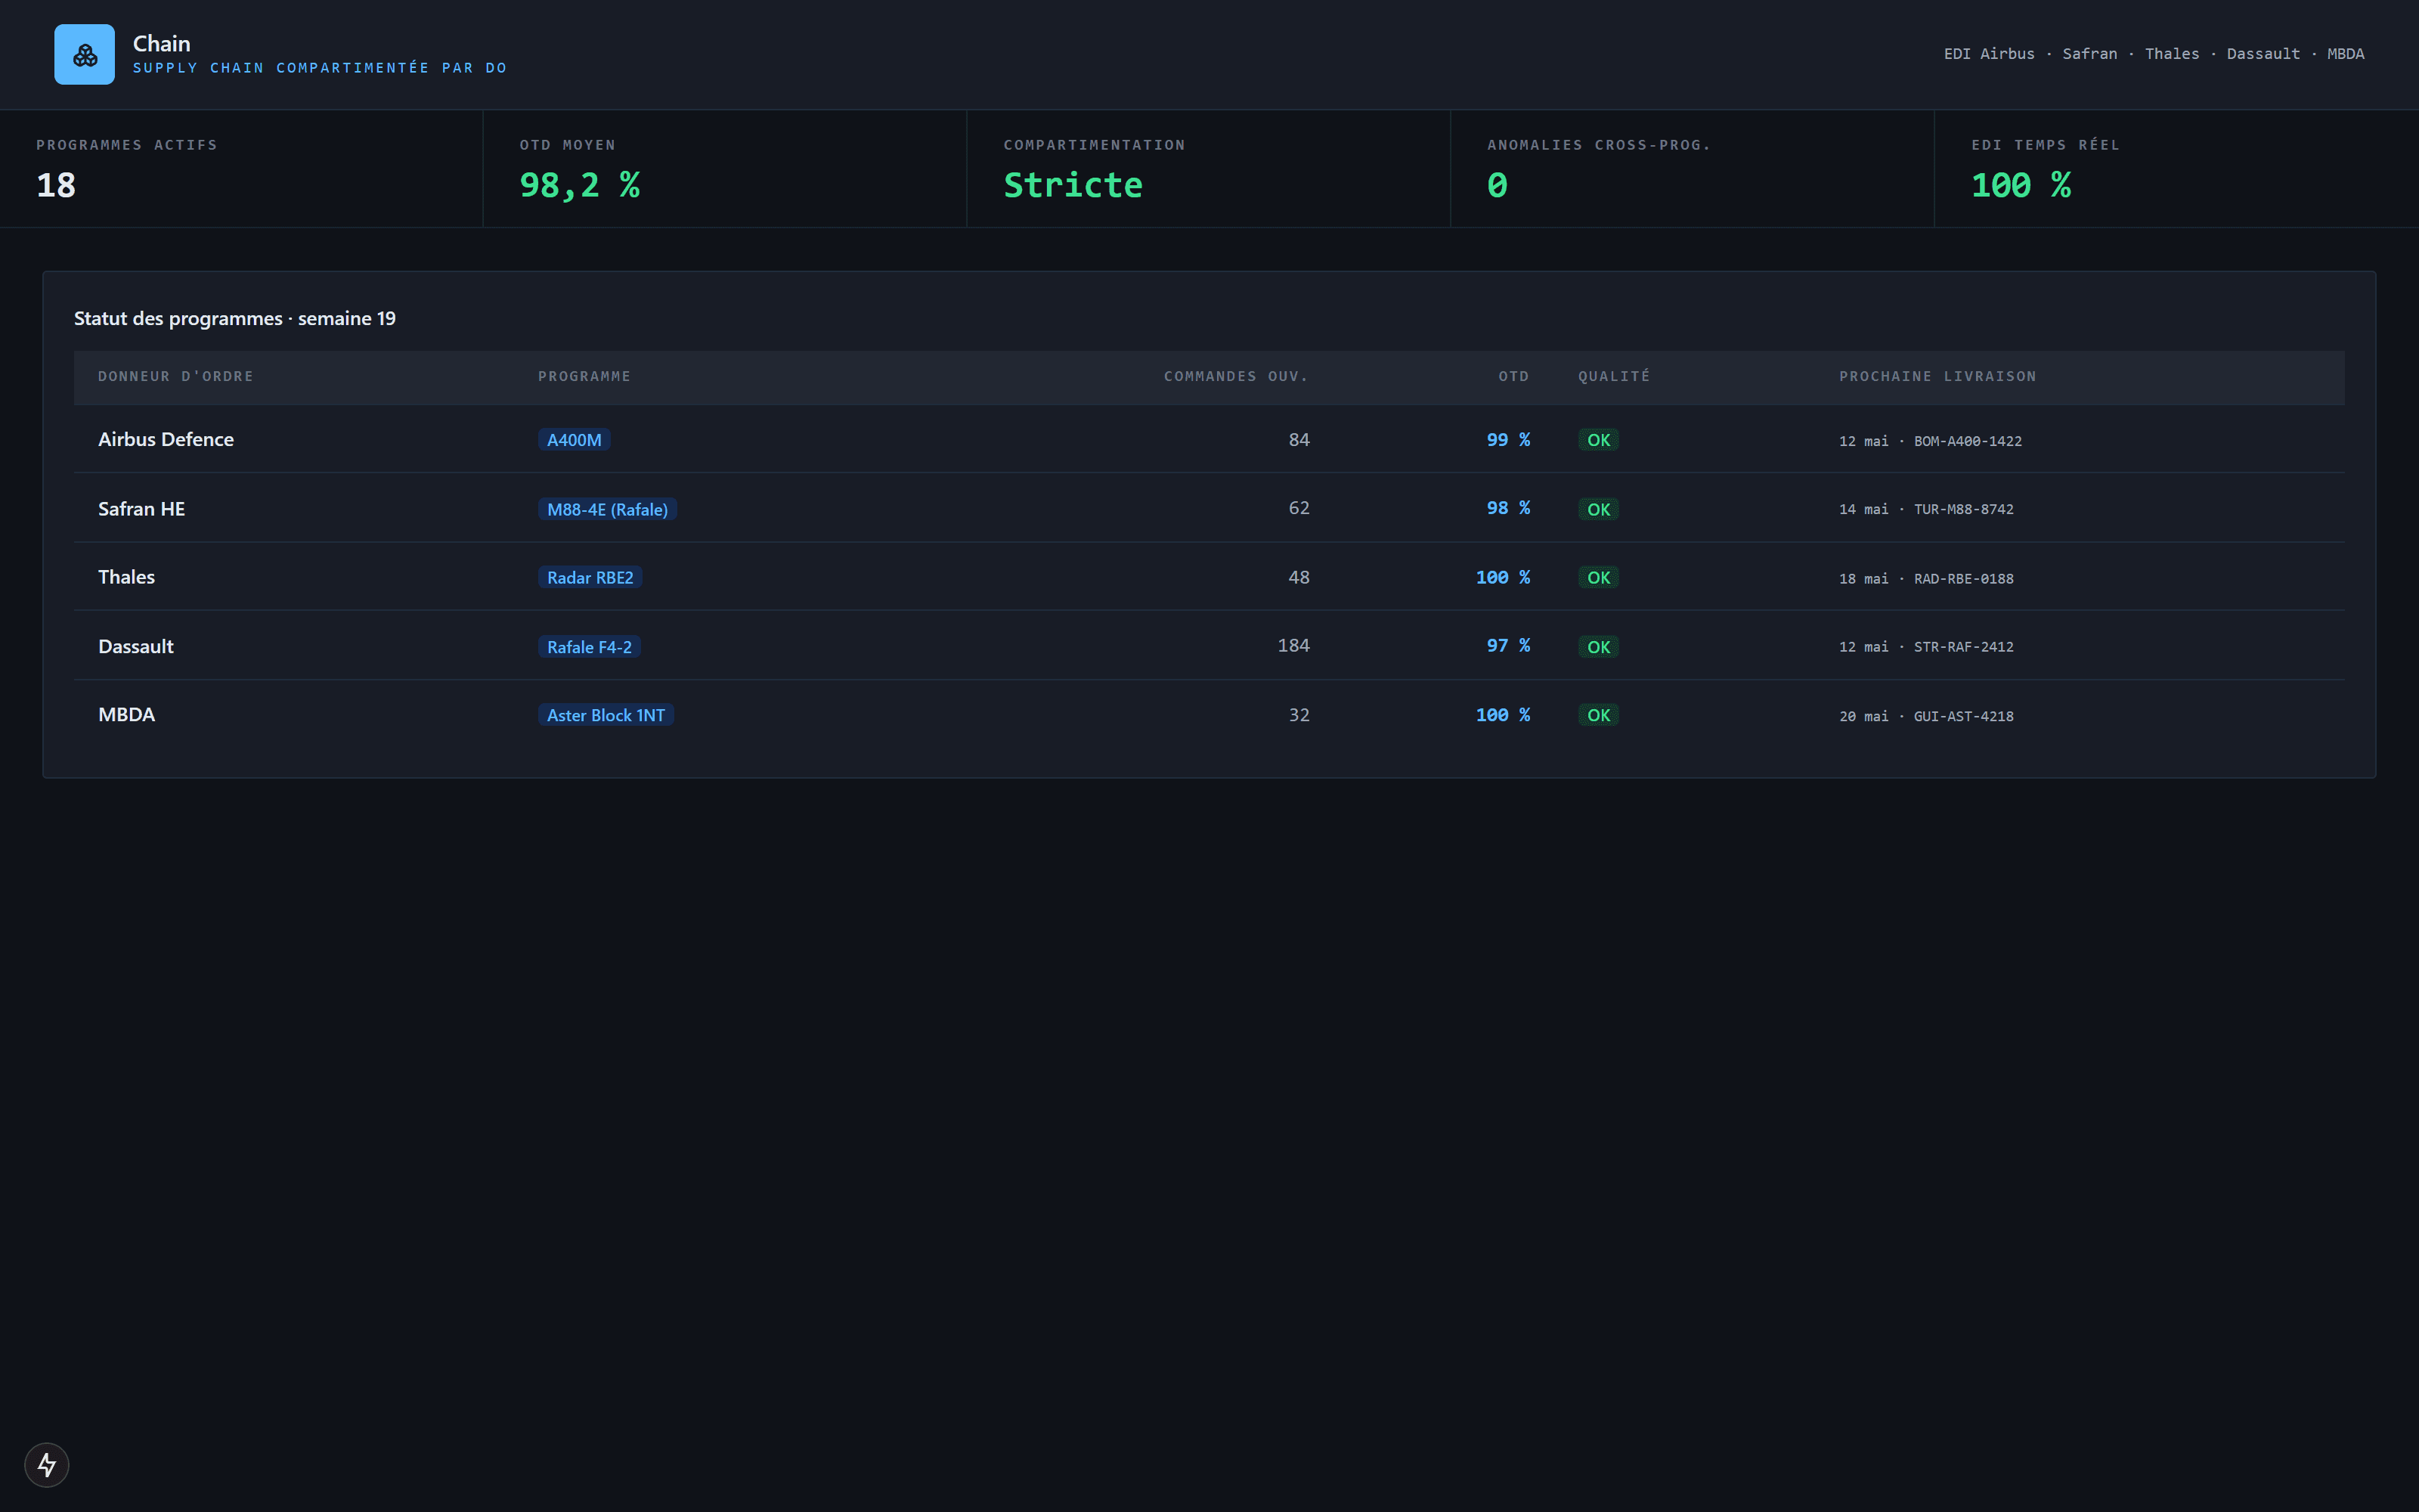
Task: Select the 100 % OTD for Thales
Action: [1502, 577]
